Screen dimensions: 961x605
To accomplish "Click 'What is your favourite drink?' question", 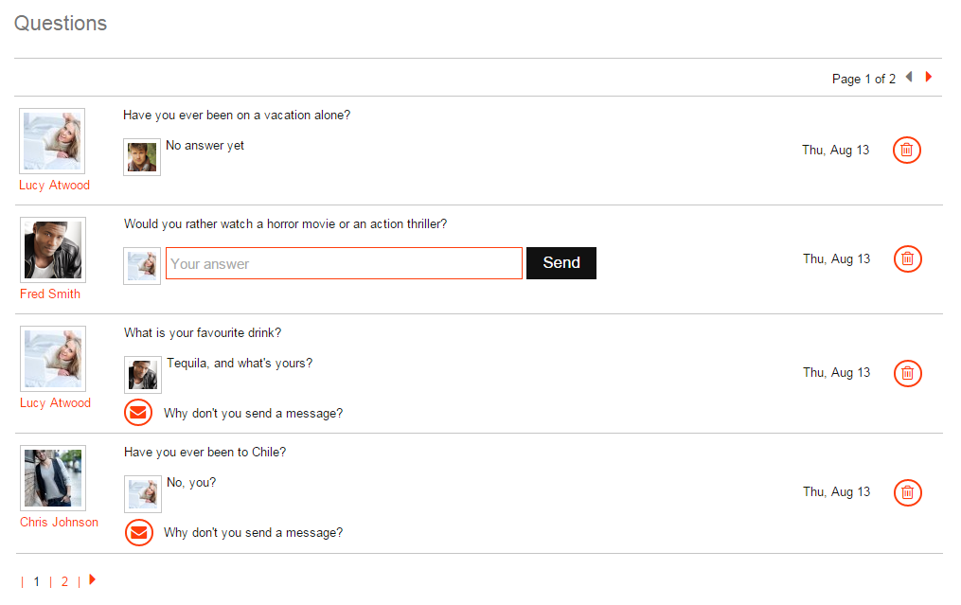I will click(x=203, y=333).
